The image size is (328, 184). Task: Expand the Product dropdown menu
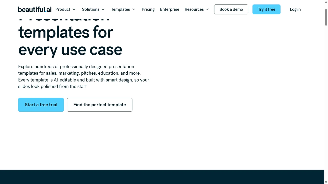coord(66,9)
